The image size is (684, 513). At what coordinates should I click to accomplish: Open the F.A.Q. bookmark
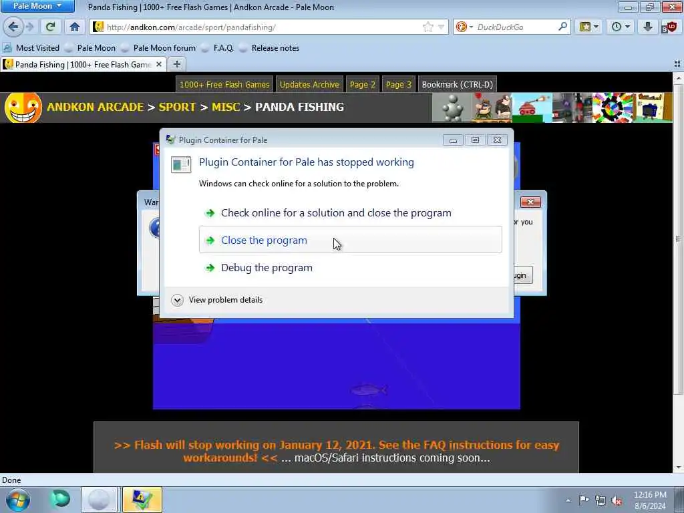click(217, 48)
